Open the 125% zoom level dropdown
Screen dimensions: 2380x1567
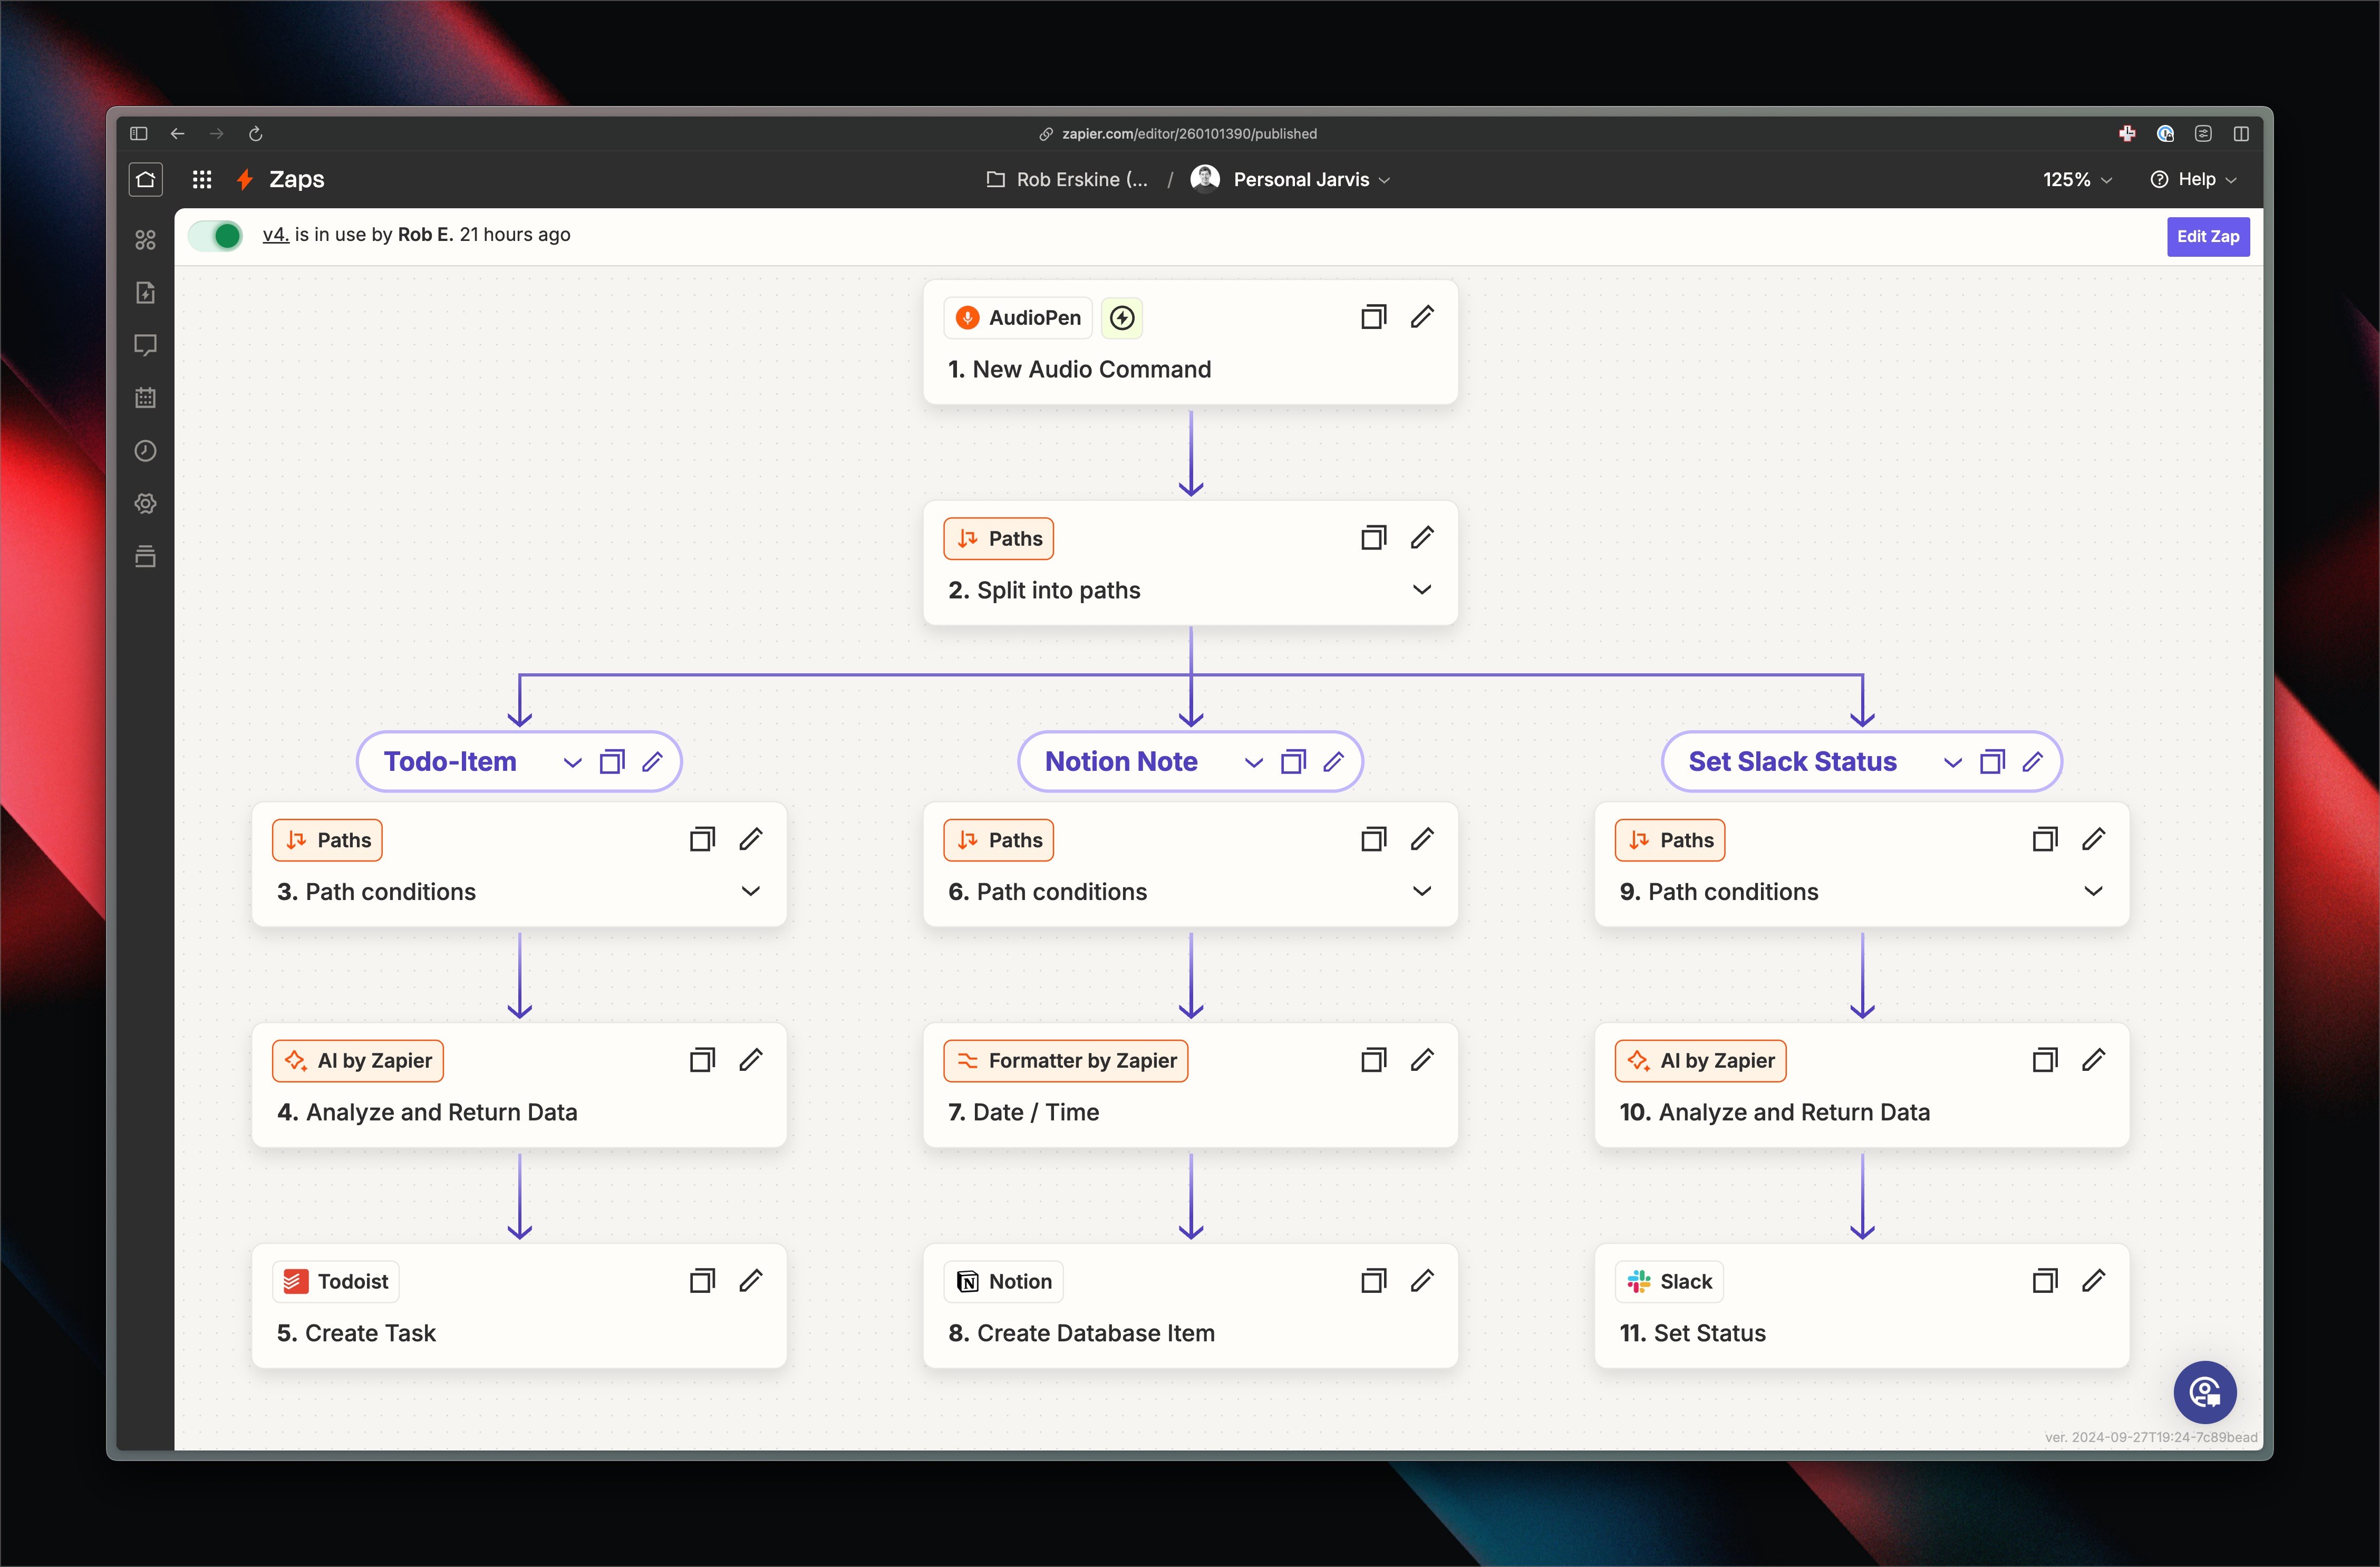pos(2077,180)
